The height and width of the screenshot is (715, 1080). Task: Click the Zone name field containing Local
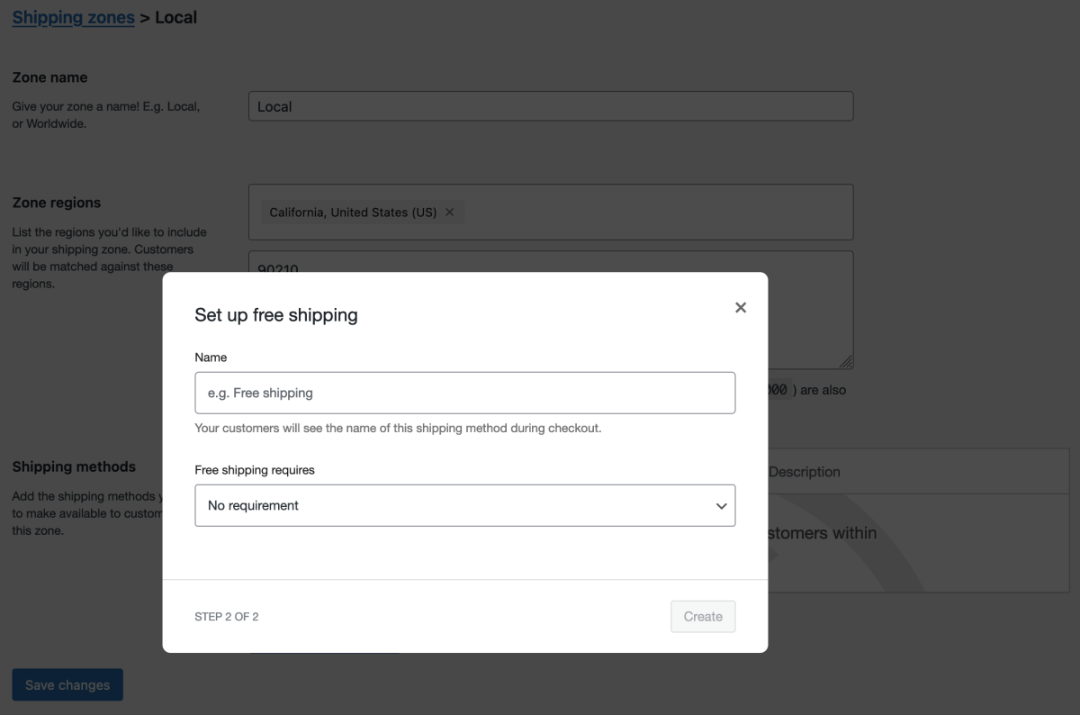tap(551, 105)
